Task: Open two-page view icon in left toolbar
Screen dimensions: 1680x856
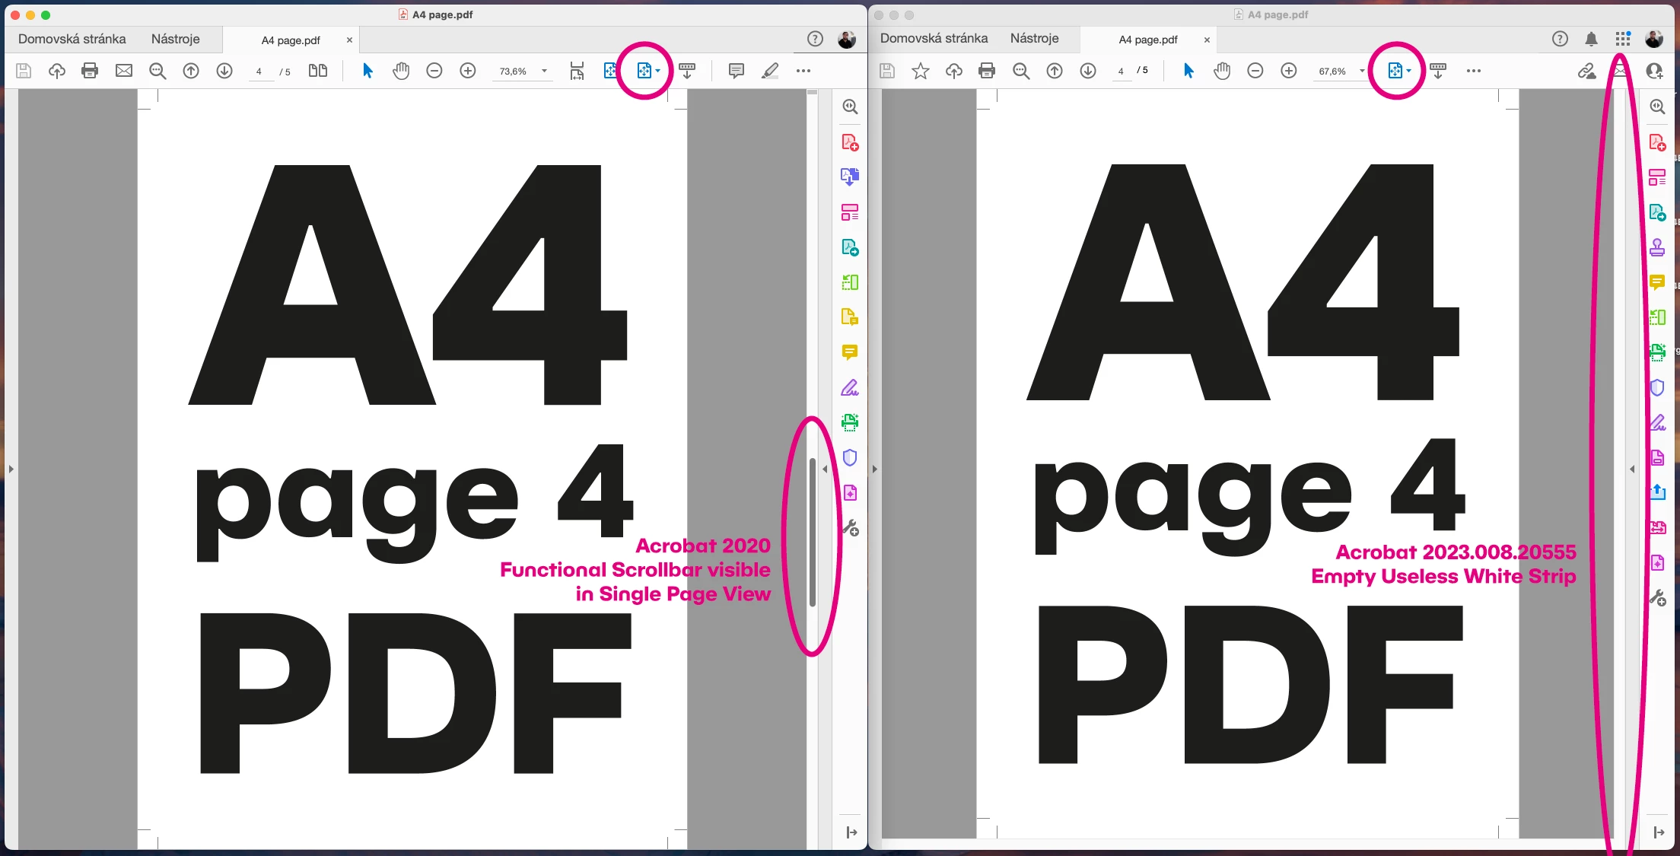Action: click(x=318, y=71)
